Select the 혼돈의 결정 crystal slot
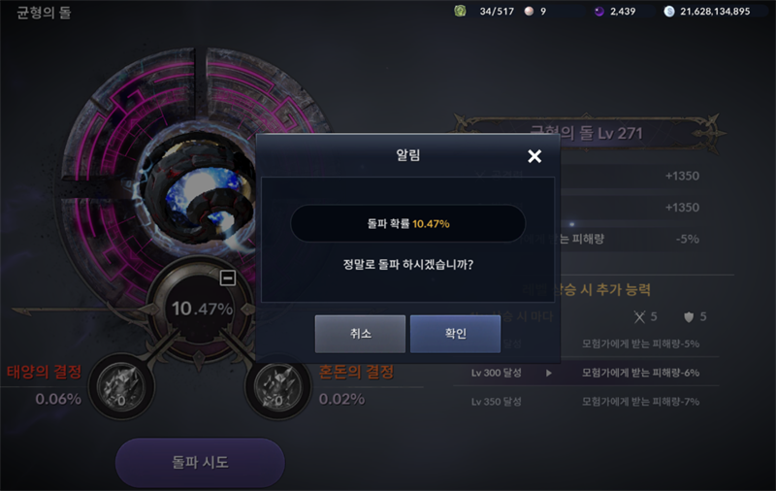 (278, 387)
